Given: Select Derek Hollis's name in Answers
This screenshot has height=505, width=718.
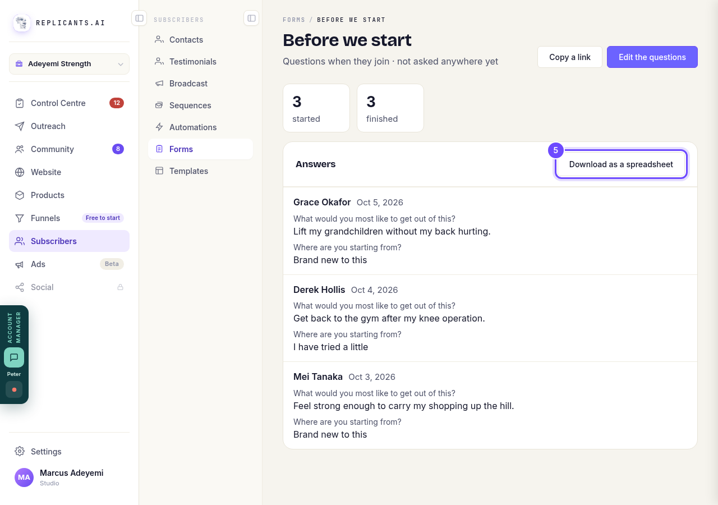Looking at the screenshot, I should coord(319,290).
